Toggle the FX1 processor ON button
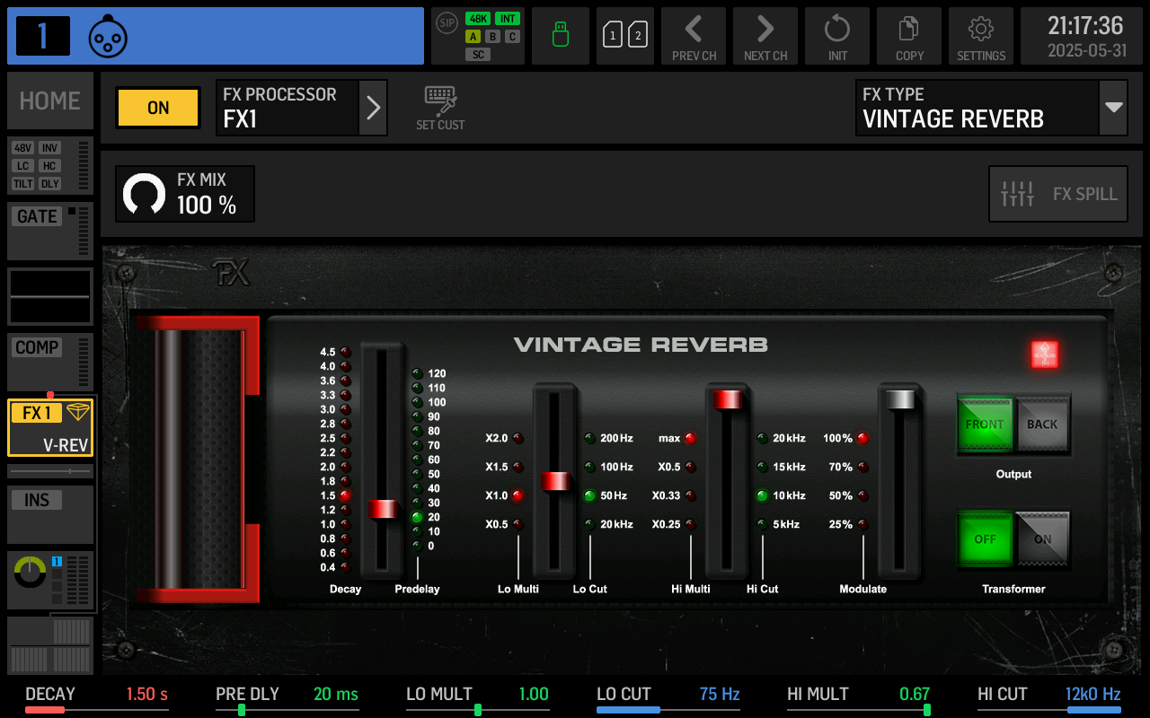Viewport: 1150px width, 718px height. point(157,107)
